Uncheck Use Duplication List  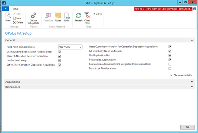click(x=170, y=55)
